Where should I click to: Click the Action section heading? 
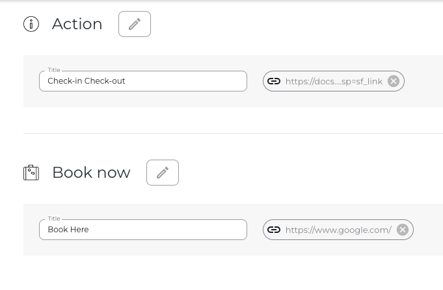pyautogui.click(x=77, y=24)
